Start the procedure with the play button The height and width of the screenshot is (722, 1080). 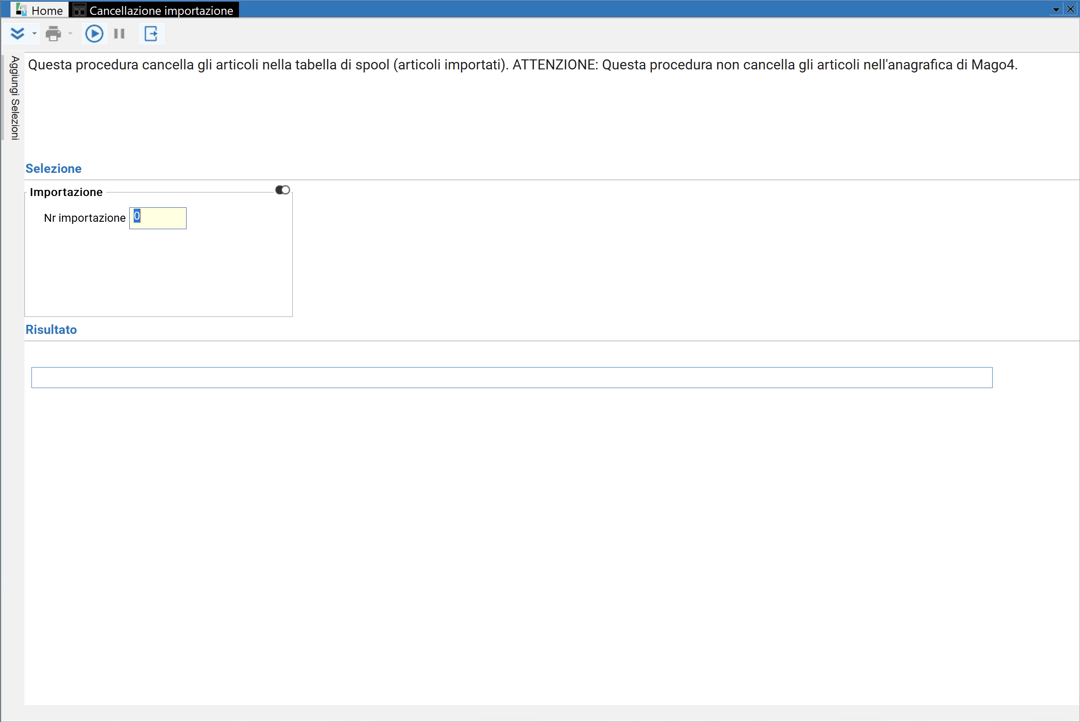[94, 34]
